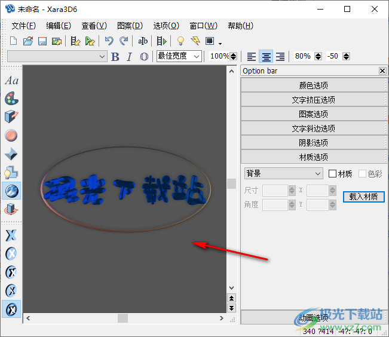The width and height of the screenshot is (389, 337).
Task: Click the export animation filmstrip icon
Action: (75, 41)
